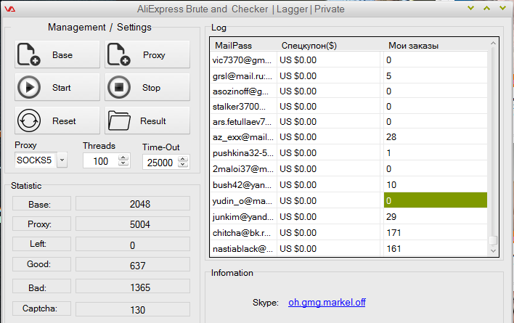Viewport: 514px width, 323px height.
Task: Click the app logo in title bar
Action: pos(10,9)
